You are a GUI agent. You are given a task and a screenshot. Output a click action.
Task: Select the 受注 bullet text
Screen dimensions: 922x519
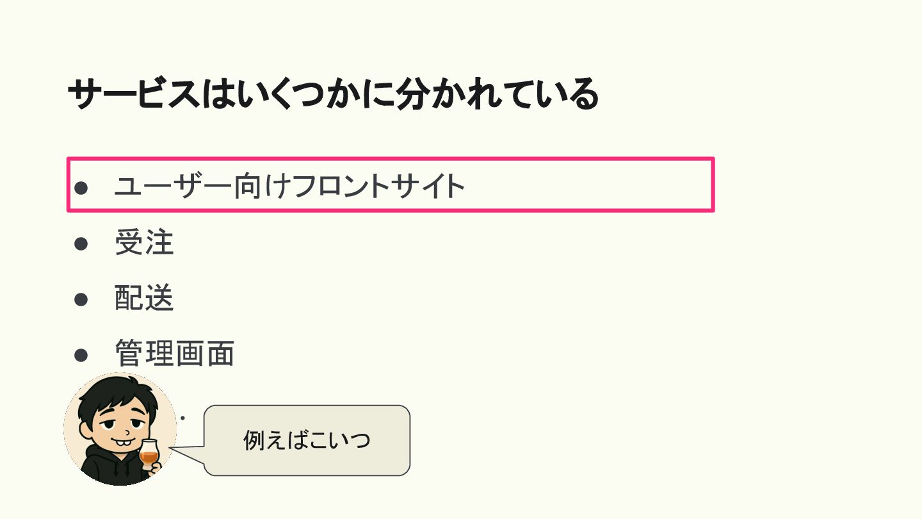pyautogui.click(x=144, y=243)
